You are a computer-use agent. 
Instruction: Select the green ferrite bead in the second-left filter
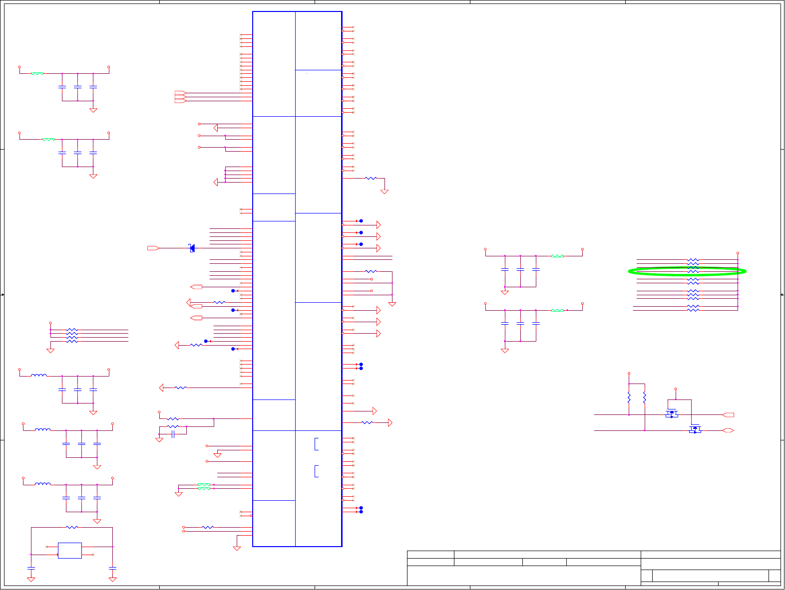pyautogui.click(x=48, y=139)
